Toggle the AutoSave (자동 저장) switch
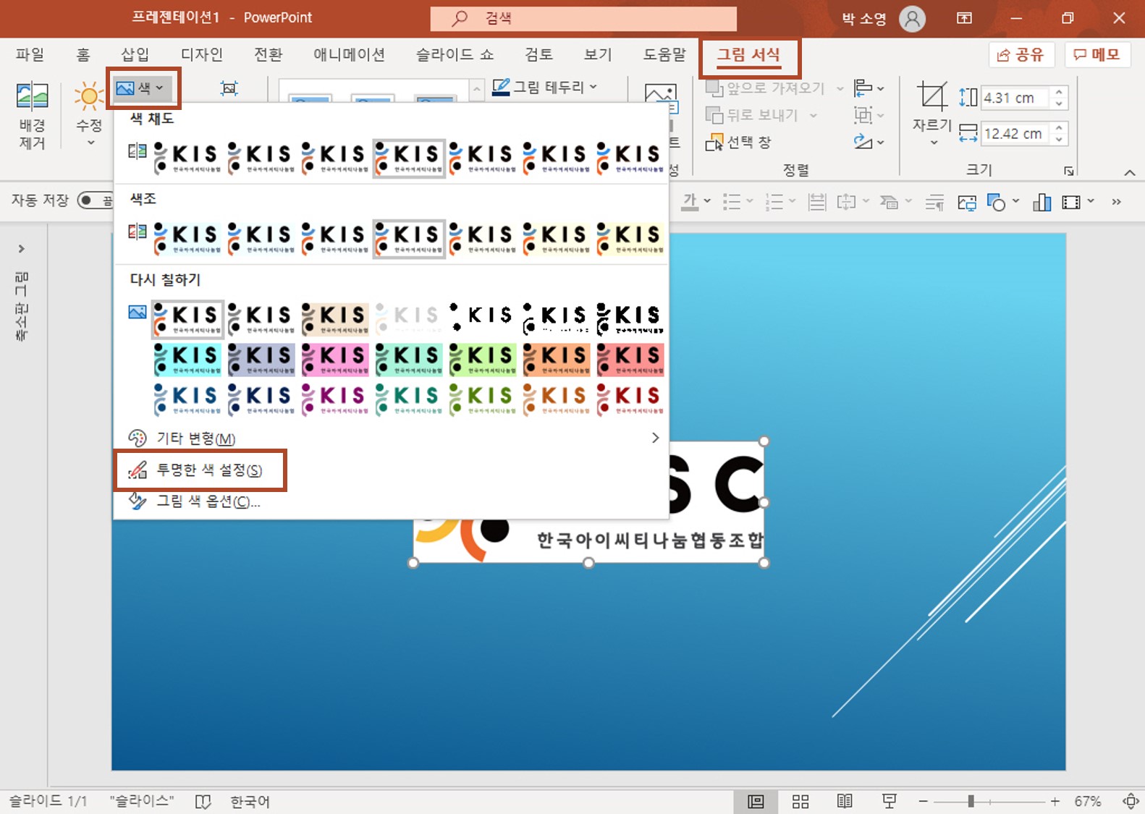 click(x=96, y=200)
